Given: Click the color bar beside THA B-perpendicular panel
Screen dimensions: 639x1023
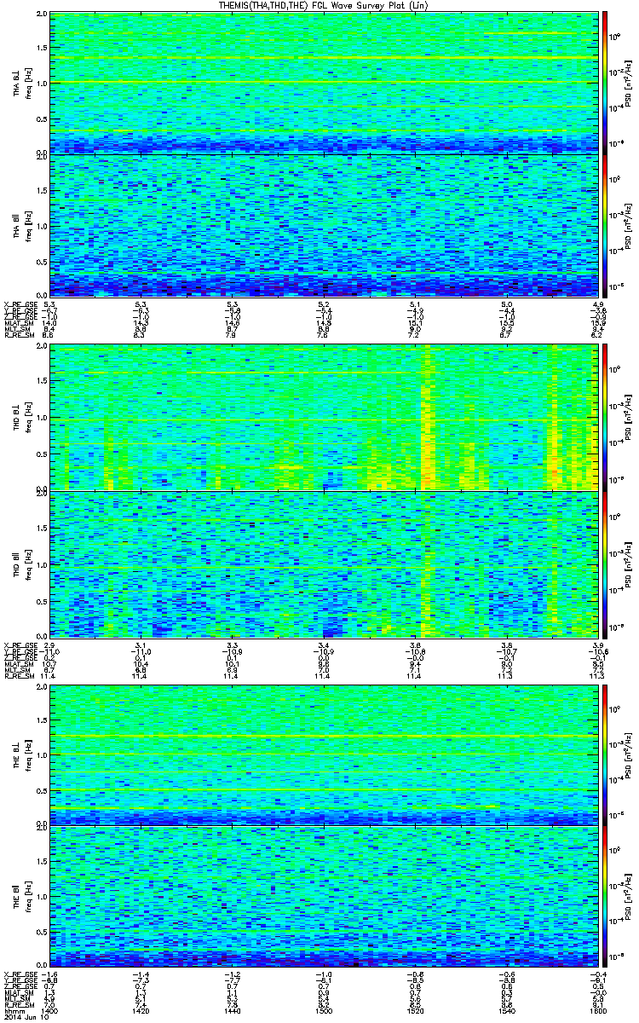Looking at the screenshot, I should click(x=605, y=84).
